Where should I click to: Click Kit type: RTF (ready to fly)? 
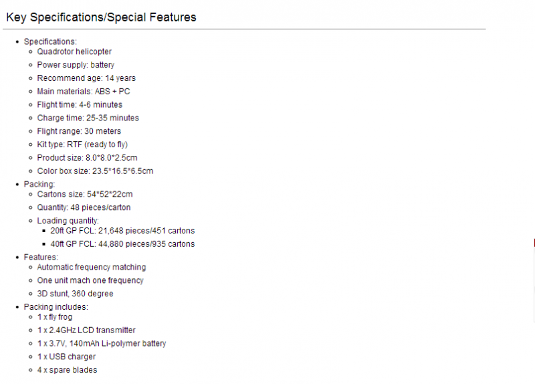(82, 145)
